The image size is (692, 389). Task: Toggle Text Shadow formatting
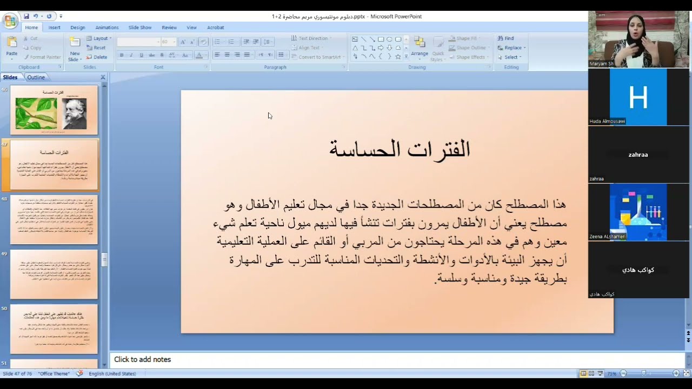pyautogui.click(x=162, y=55)
